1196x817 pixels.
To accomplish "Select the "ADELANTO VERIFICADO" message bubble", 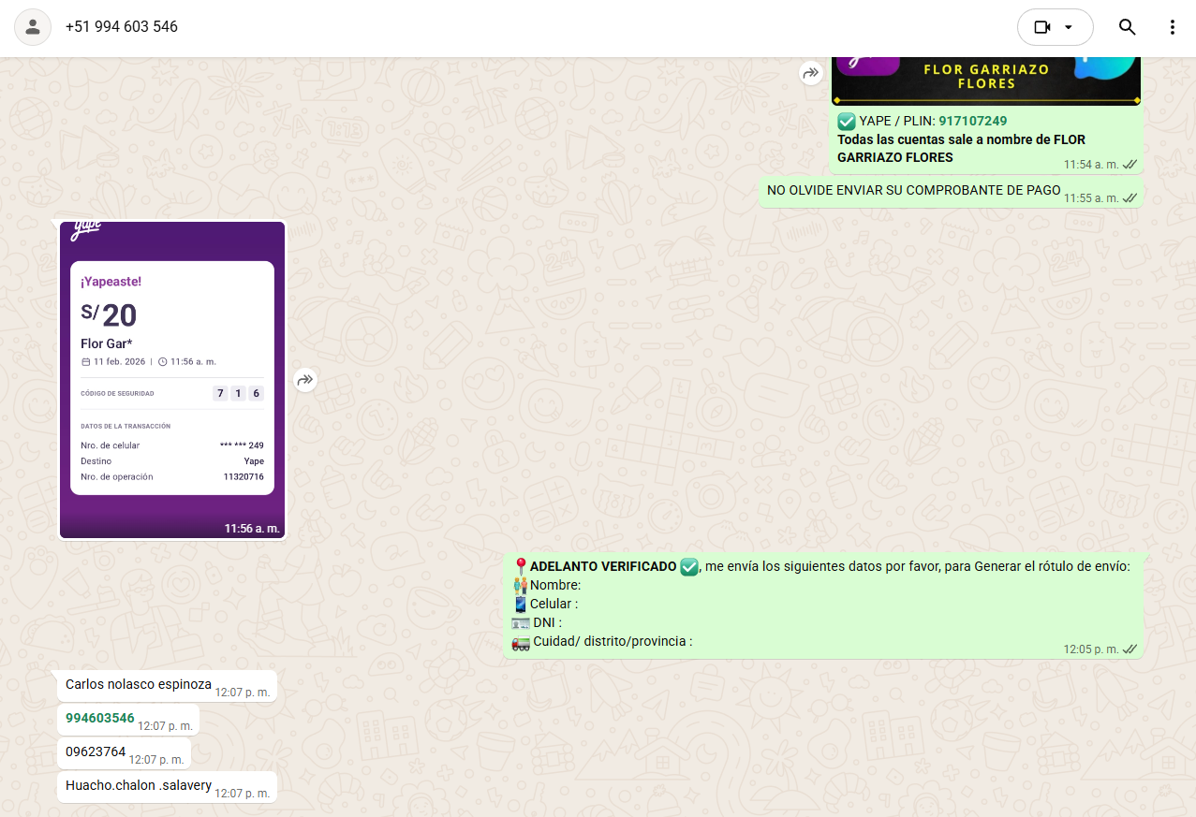I will coord(824,604).
